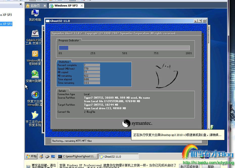Close the Ghost32 11.0 window

[204, 21]
